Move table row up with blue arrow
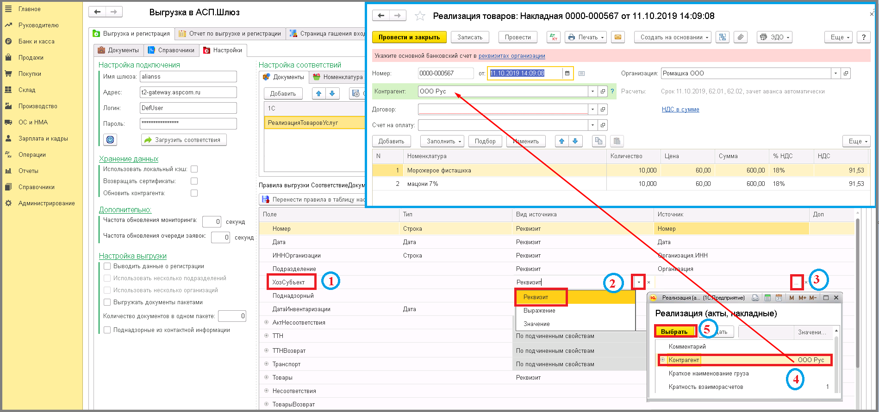The width and height of the screenshot is (879, 412). point(561,141)
